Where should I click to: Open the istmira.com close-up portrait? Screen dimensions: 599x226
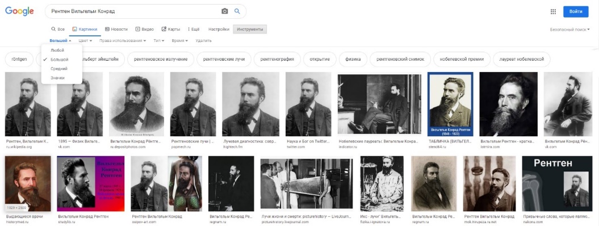coord(509,104)
